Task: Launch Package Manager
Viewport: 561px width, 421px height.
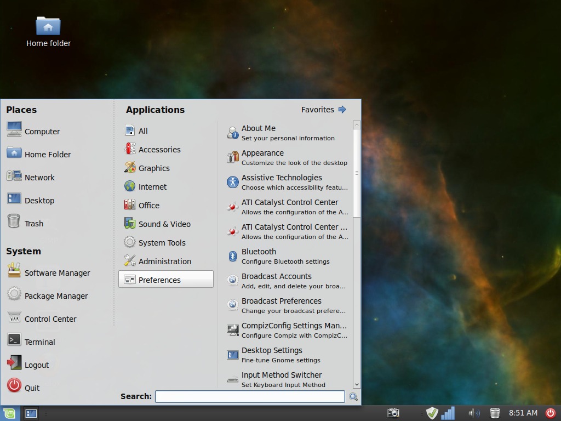Action: [47, 295]
